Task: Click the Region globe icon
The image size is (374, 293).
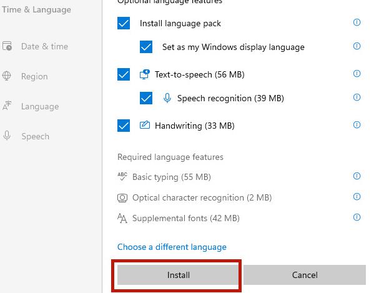Action: [7, 76]
